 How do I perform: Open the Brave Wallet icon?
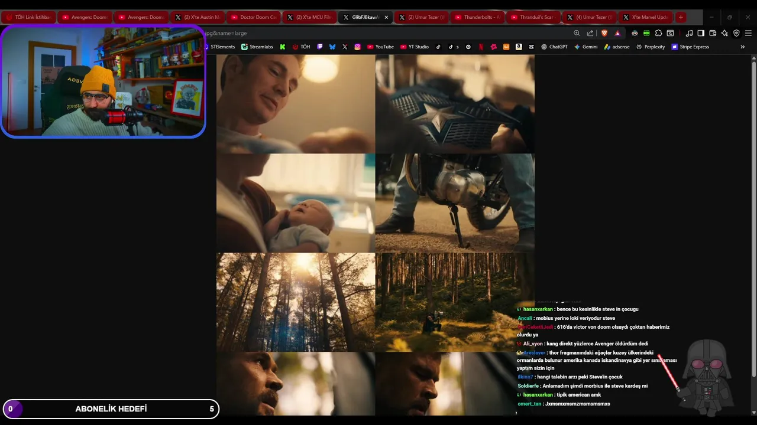(713, 33)
